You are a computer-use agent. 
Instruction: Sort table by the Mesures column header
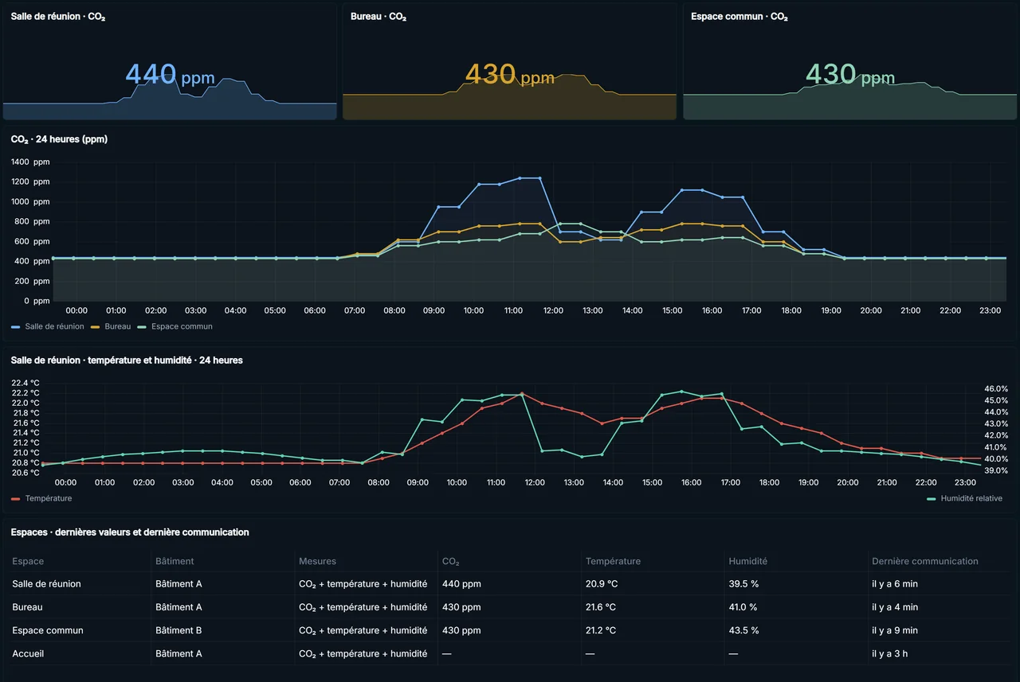click(317, 561)
